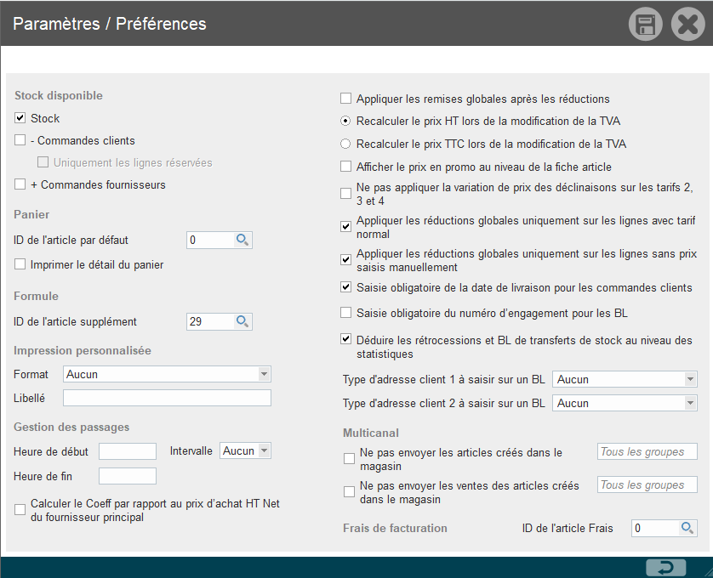713x578 pixels.
Task: Open 'Type d'adresse client 1' dropdown
Action: tap(625, 379)
